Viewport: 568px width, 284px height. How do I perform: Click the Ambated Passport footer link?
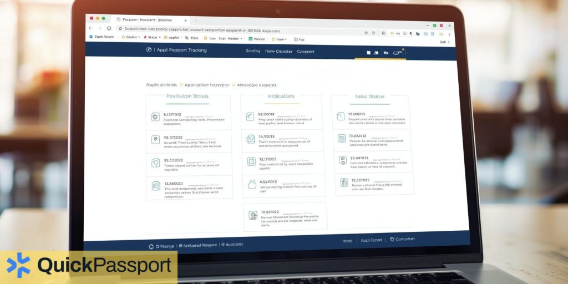coord(199,245)
